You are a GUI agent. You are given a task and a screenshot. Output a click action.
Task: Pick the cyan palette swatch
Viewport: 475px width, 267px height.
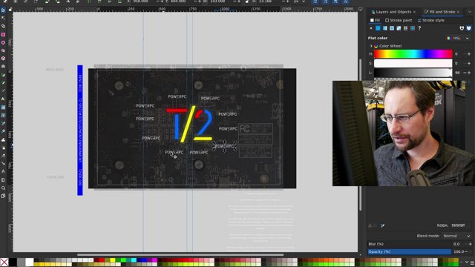134,260
